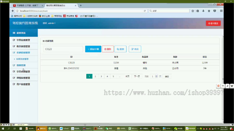The image size is (234, 131).
Task: Click the page vertical scrollbar
Action: click(x=223, y=79)
